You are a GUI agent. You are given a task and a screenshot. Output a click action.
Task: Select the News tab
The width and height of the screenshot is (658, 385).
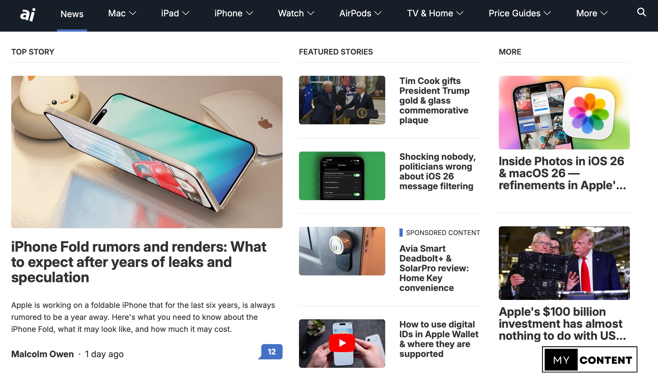[x=72, y=14]
